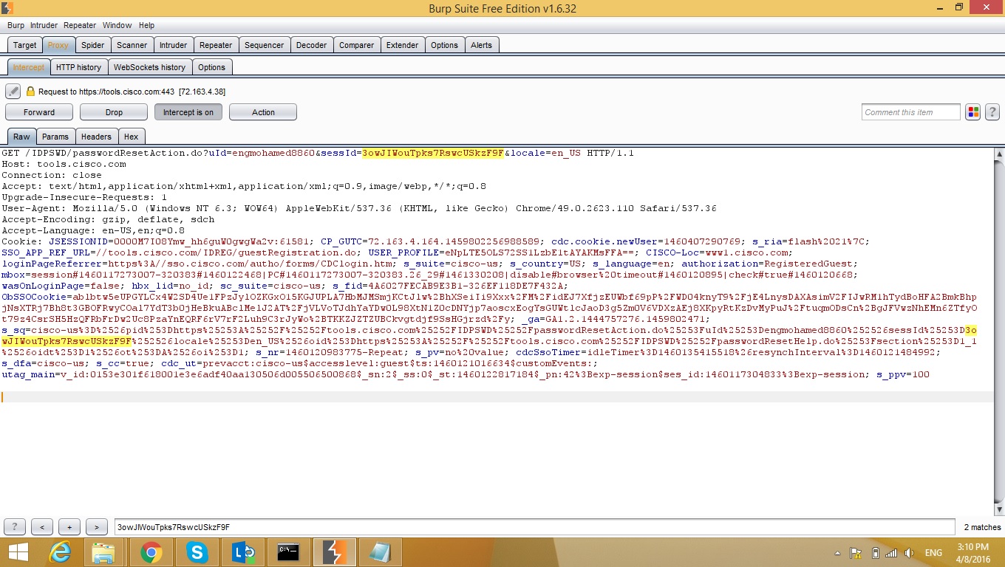Drop the intercepted request
1005x567 pixels.
pyautogui.click(x=114, y=112)
